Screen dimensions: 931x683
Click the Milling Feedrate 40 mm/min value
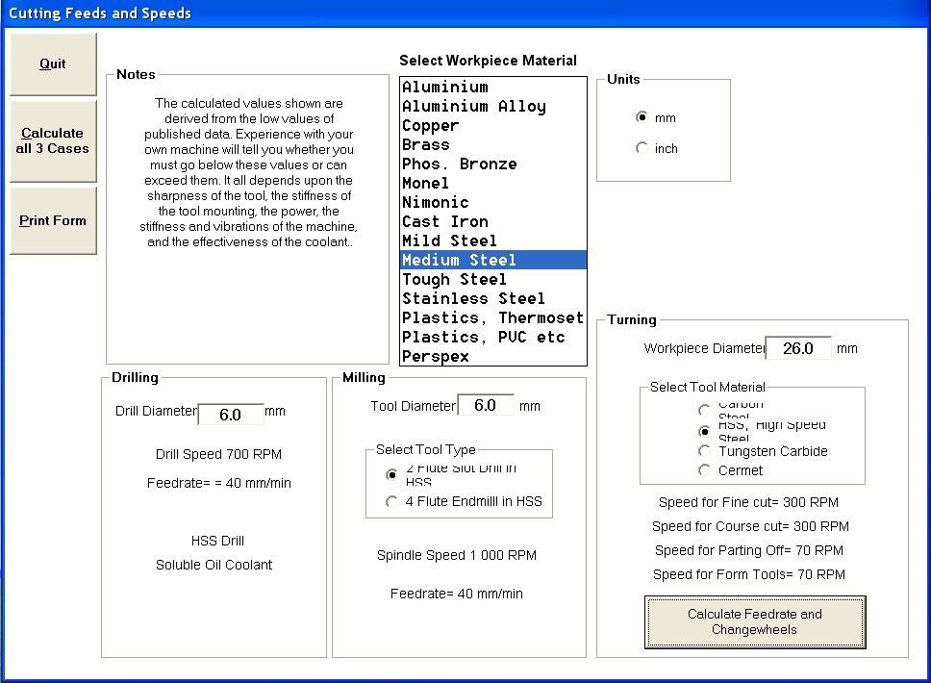point(457,594)
